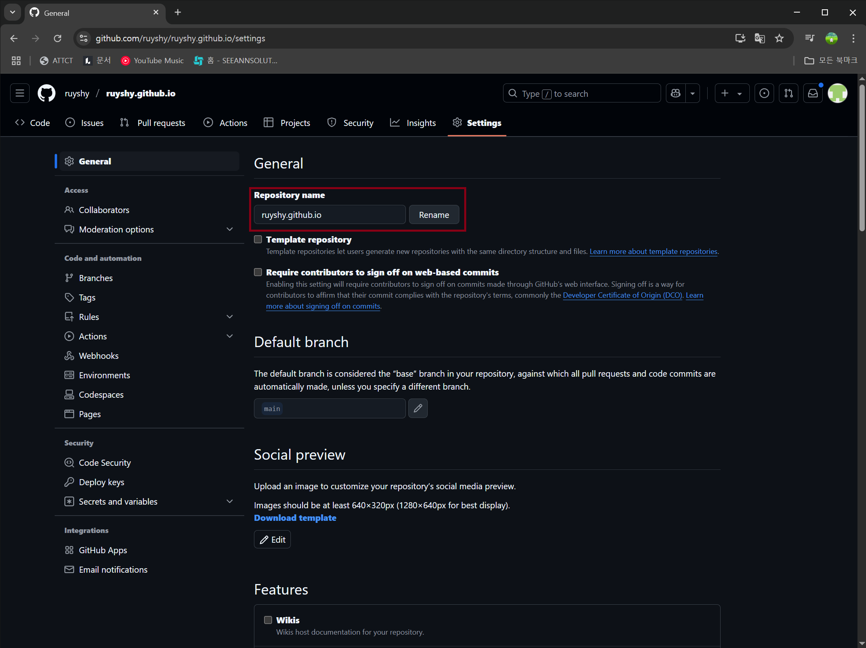Viewport: 866px width, 648px height.
Task: Click the Rename button
Action: [434, 215]
